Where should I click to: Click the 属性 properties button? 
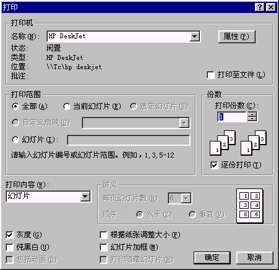(x=237, y=36)
